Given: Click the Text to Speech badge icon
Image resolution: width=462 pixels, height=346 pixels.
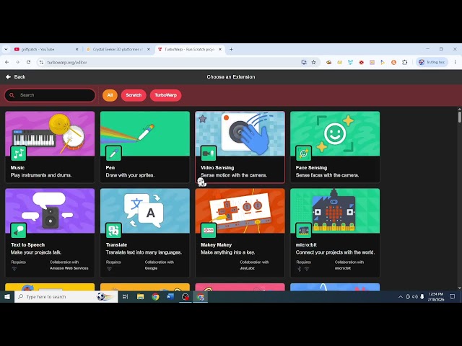Looking at the screenshot, I should [18, 231].
